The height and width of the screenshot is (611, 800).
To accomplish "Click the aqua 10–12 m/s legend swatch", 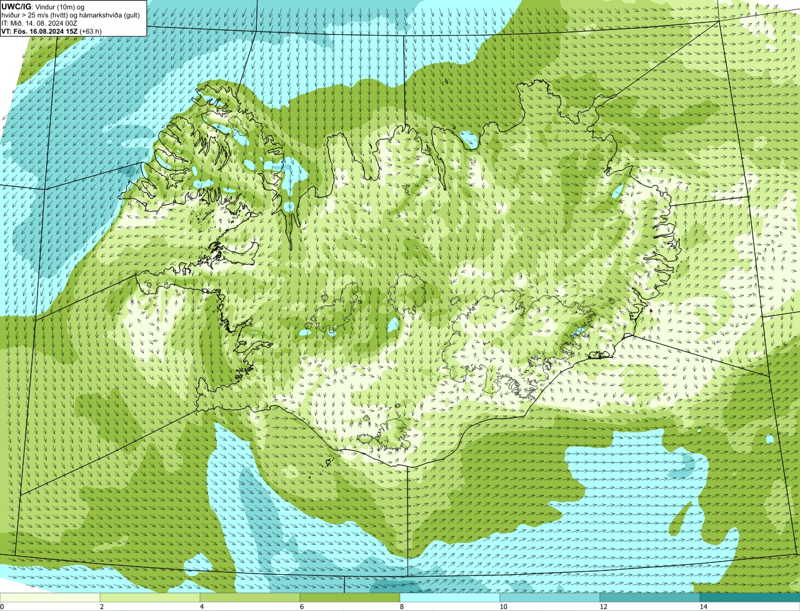I will (550, 597).
